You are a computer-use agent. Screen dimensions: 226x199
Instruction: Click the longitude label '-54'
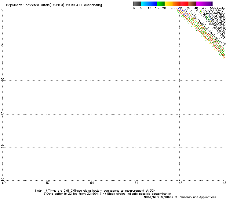(x=91, y=183)
